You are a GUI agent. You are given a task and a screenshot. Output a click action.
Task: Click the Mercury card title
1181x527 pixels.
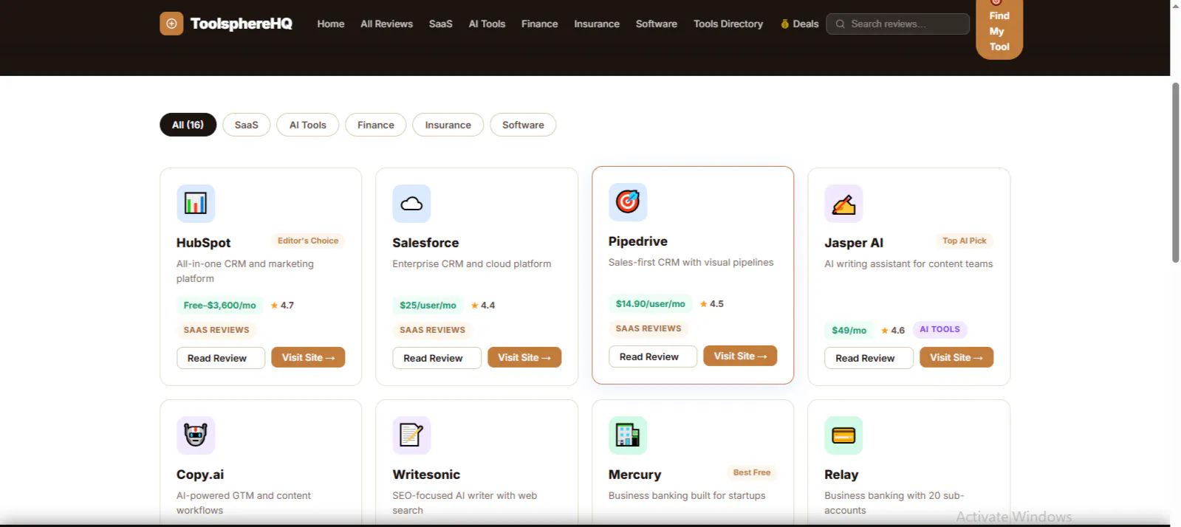(x=634, y=475)
